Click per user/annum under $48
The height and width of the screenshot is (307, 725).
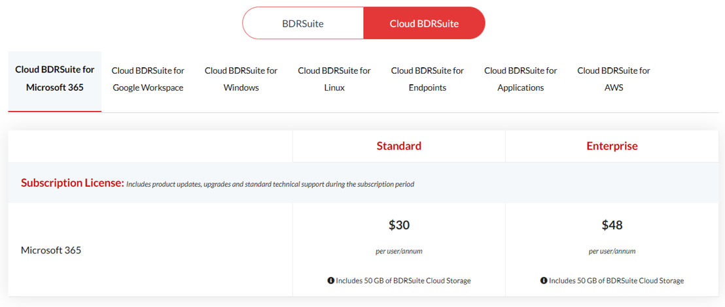pyautogui.click(x=612, y=251)
